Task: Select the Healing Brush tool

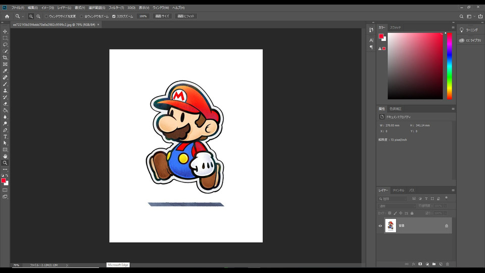Action: (5, 77)
